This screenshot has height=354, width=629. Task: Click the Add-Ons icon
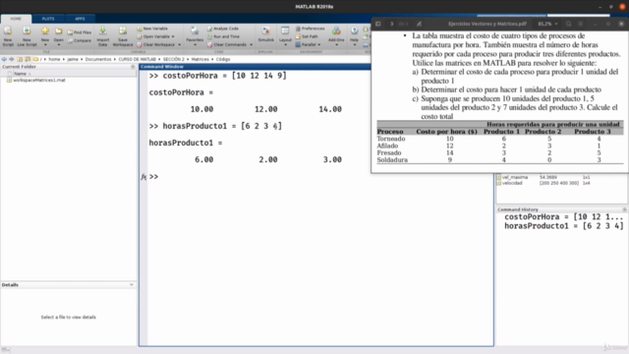(x=336, y=31)
